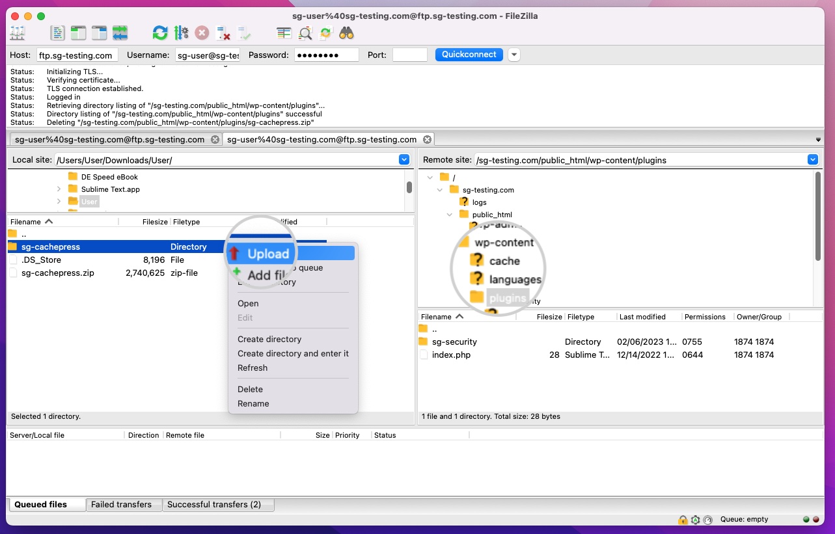This screenshot has width=835, height=534.
Task: Switch to the Failed transfers tab
Action: tap(124, 504)
